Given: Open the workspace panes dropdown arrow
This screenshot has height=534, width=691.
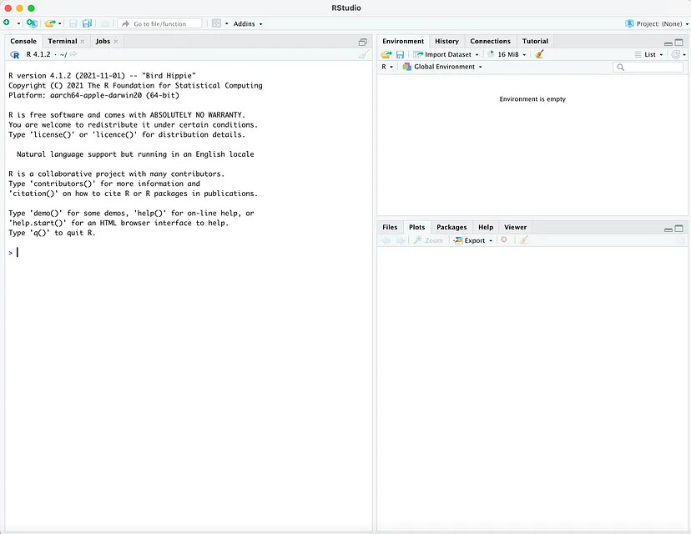Looking at the screenshot, I should pos(226,24).
